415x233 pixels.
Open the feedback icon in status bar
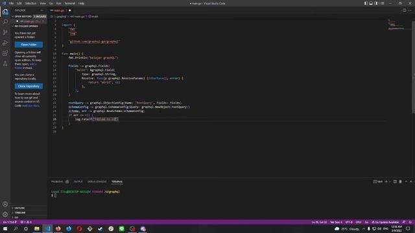click(x=404, y=222)
